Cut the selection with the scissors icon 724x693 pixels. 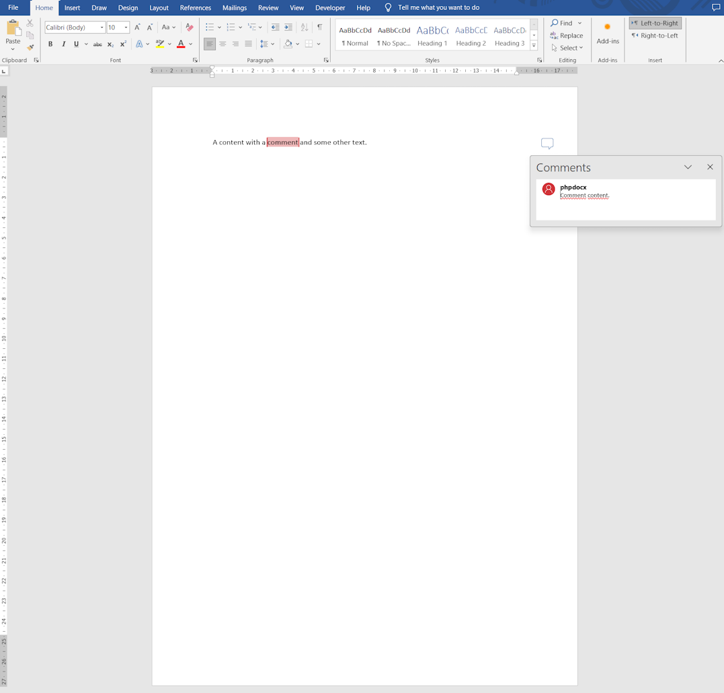pos(30,23)
